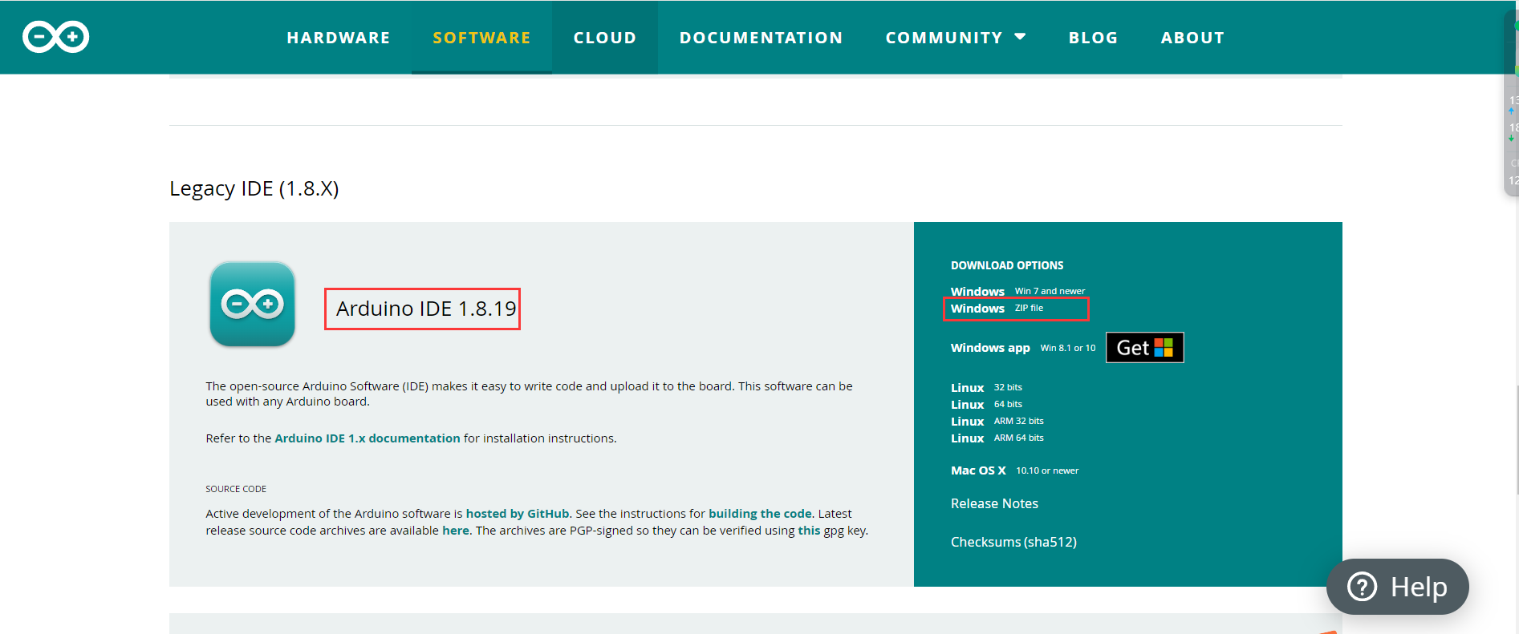Open Arduino IDE 1.x documentation link
This screenshot has width=1519, height=634.
click(x=368, y=438)
